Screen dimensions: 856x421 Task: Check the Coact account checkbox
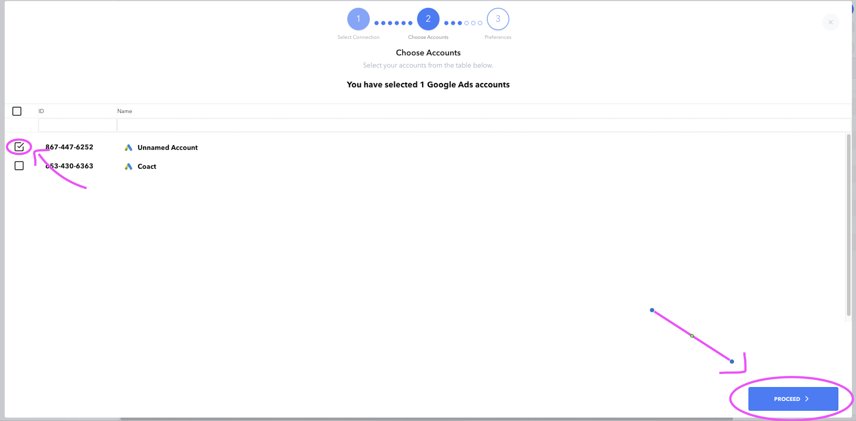pyautogui.click(x=19, y=166)
